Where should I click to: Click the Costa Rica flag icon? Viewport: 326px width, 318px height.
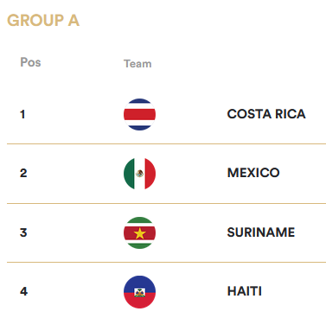coord(139,114)
